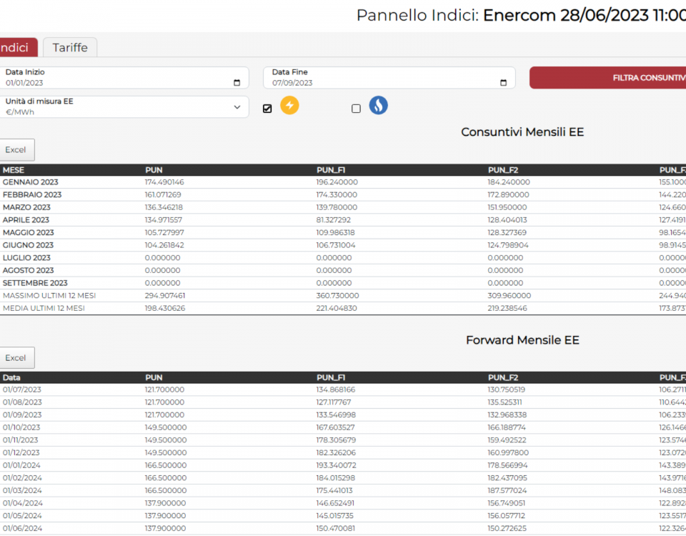Click the blue flame gas icon

tap(378, 106)
